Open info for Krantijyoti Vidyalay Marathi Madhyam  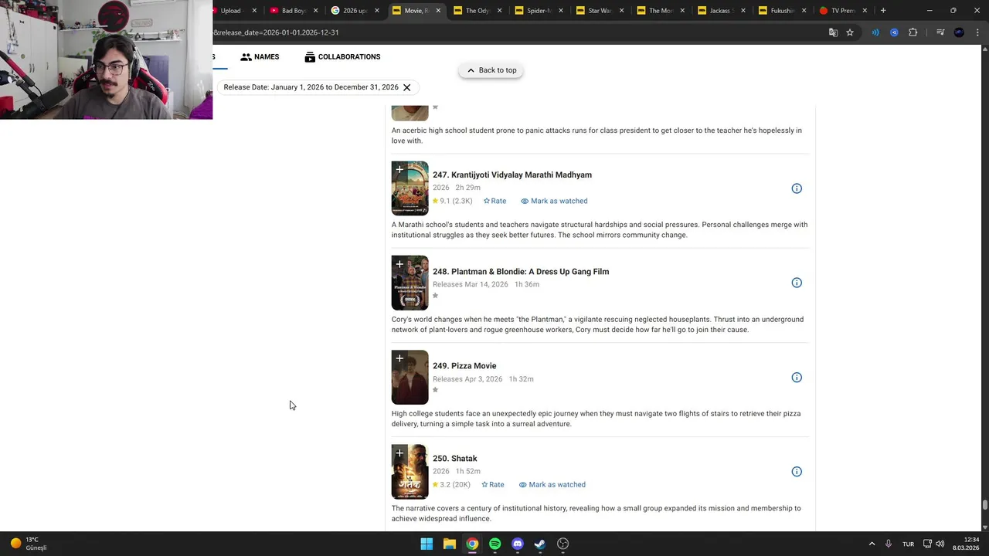click(x=797, y=188)
